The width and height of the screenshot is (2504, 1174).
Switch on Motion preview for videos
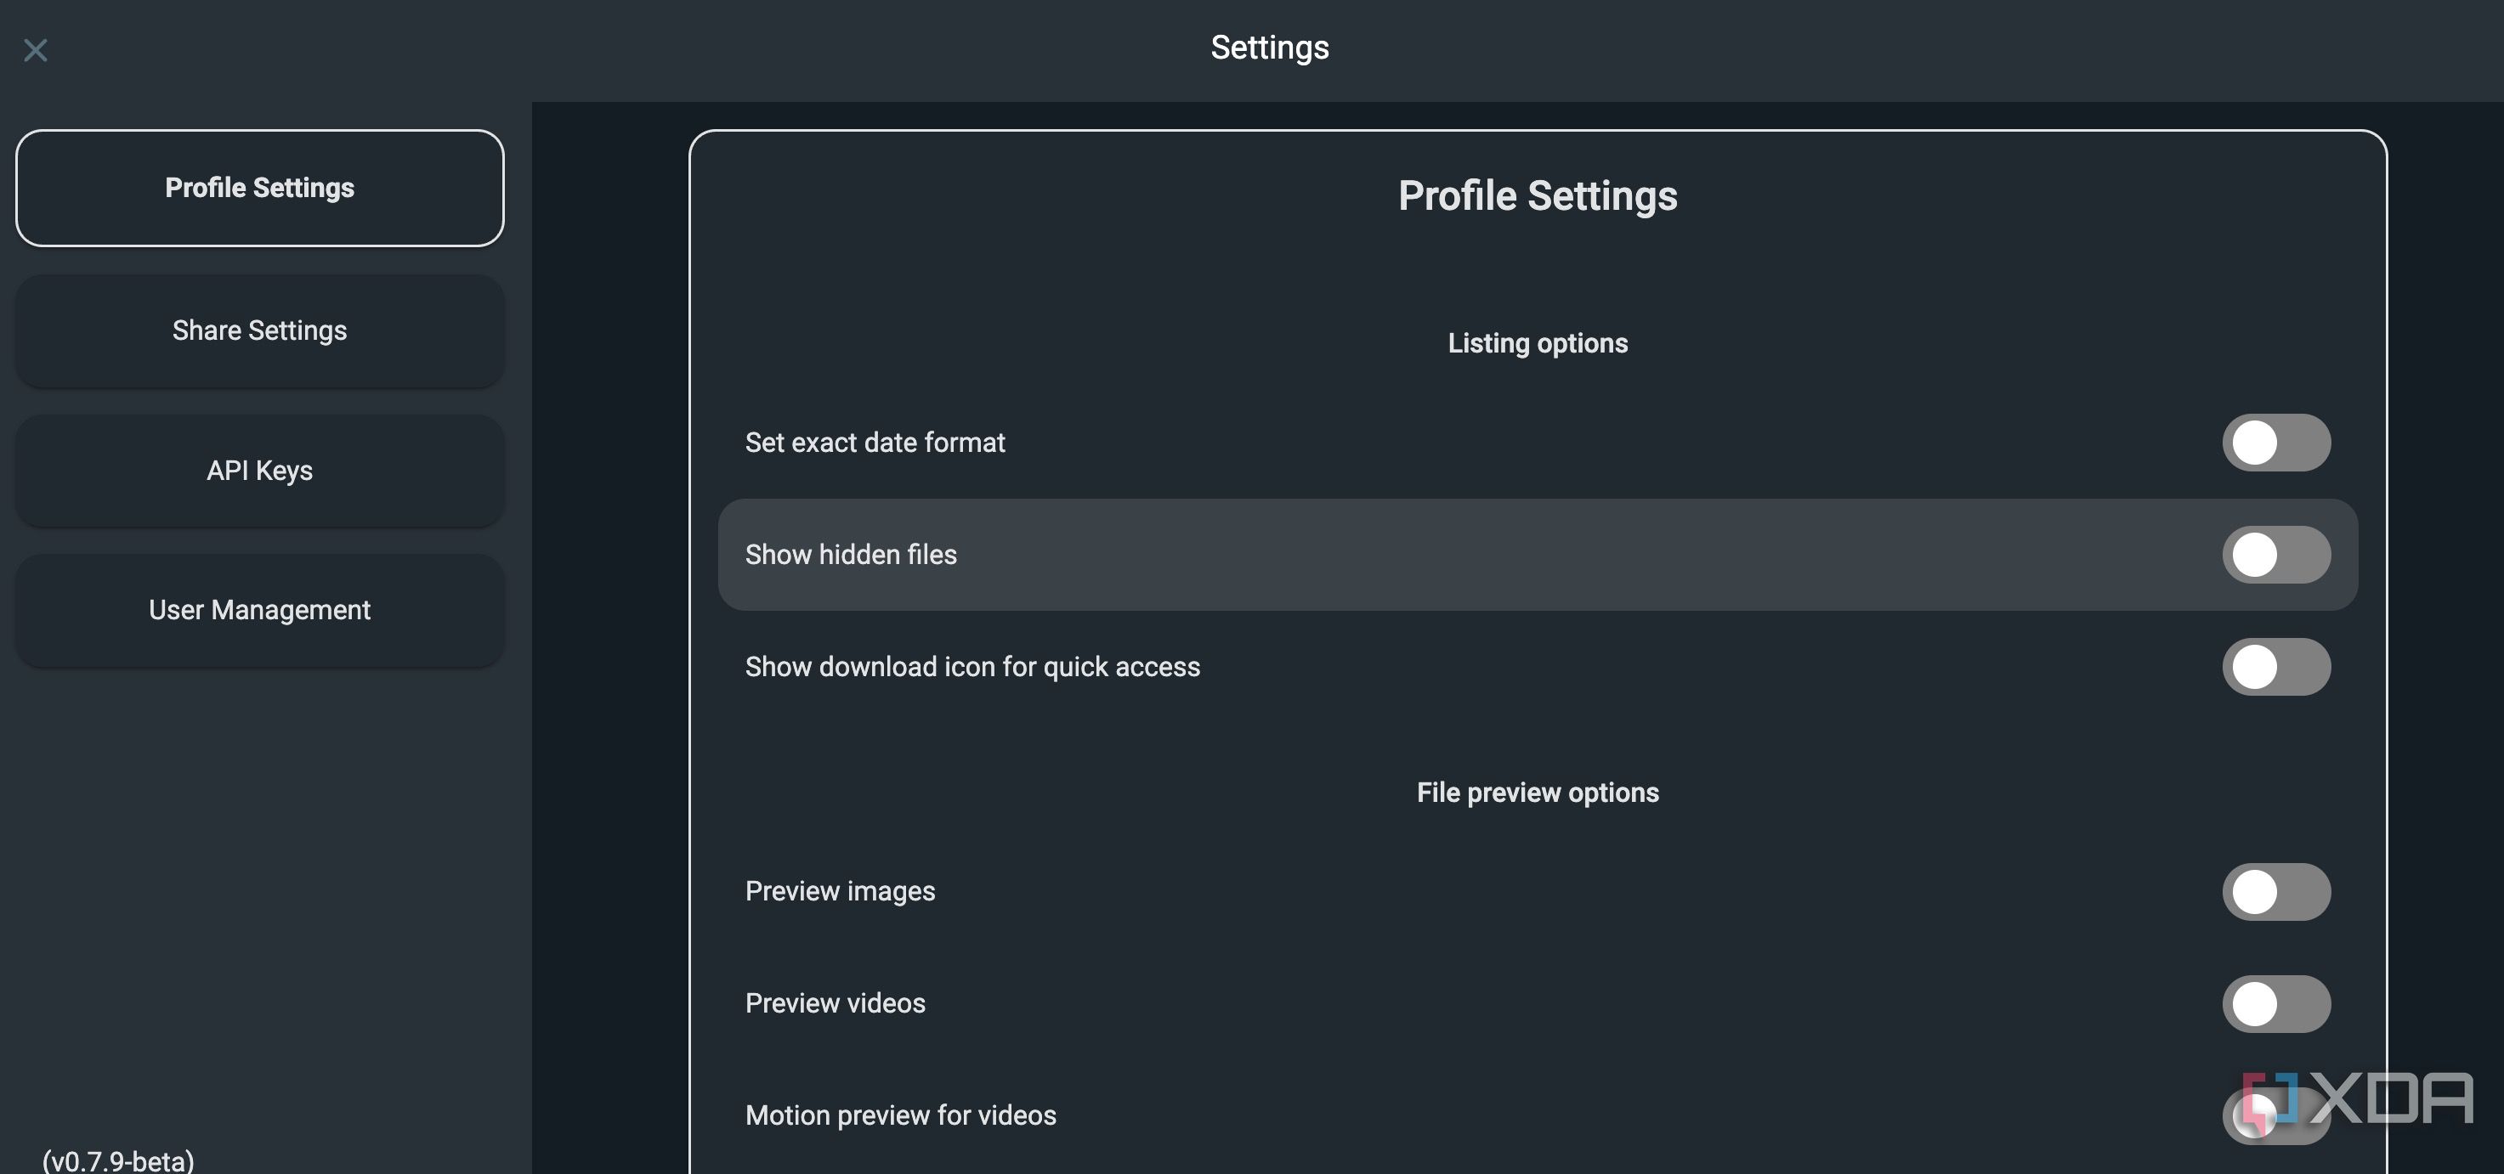click(x=2275, y=1115)
